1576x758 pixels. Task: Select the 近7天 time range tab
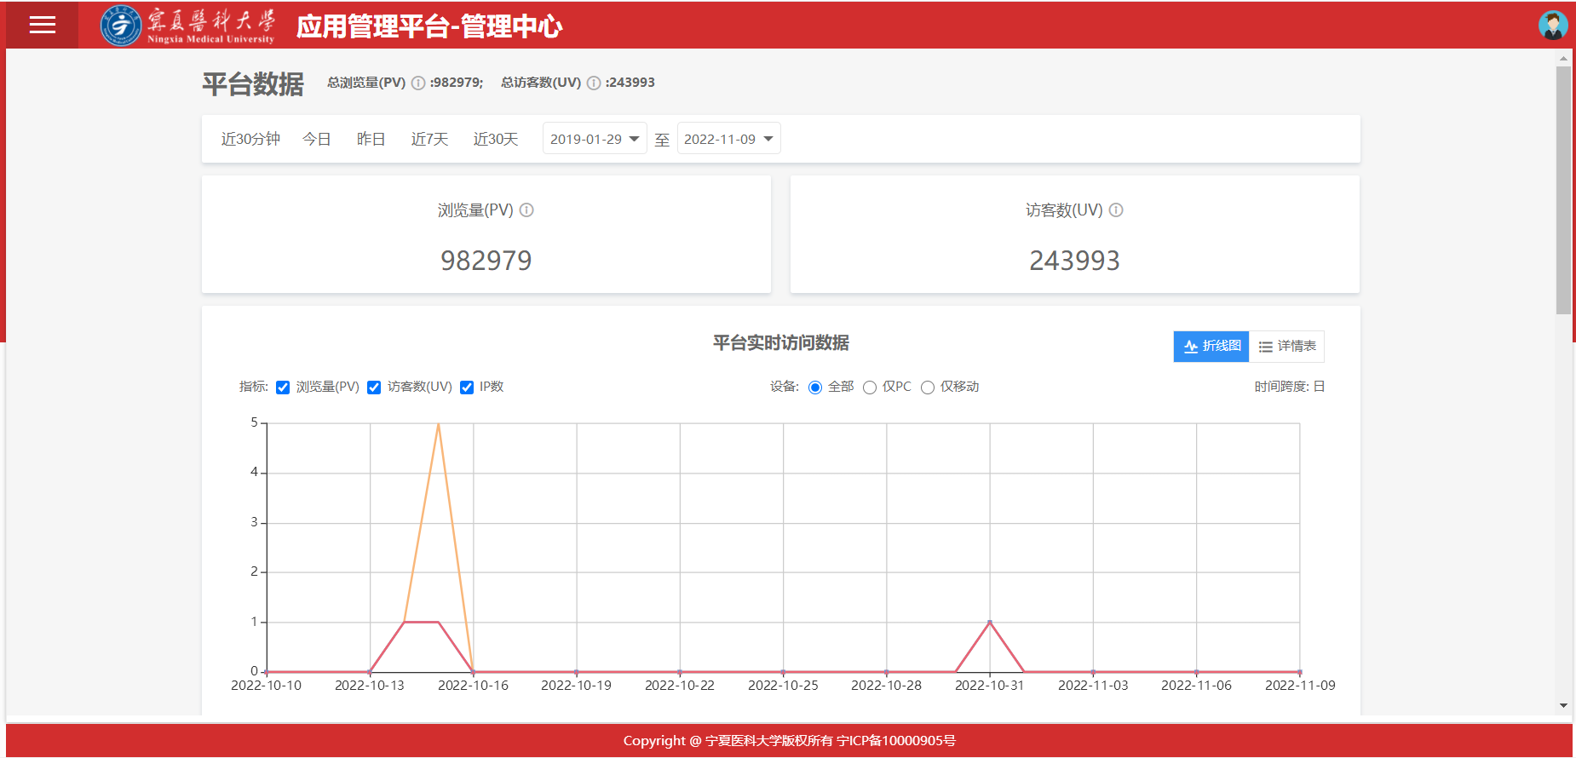429,139
